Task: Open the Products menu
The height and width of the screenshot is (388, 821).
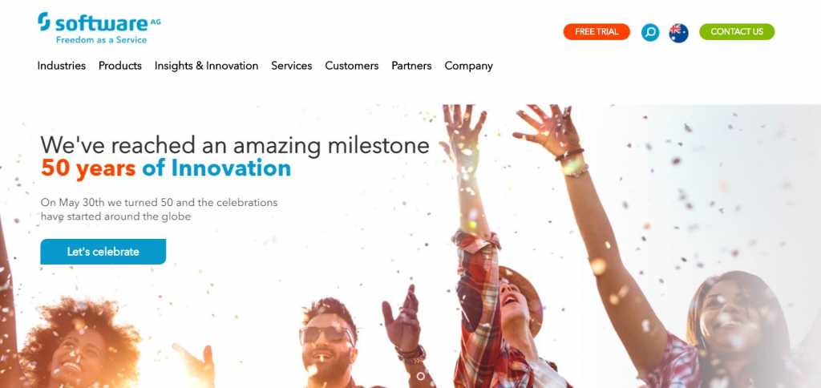Action: pyautogui.click(x=120, y=66)
